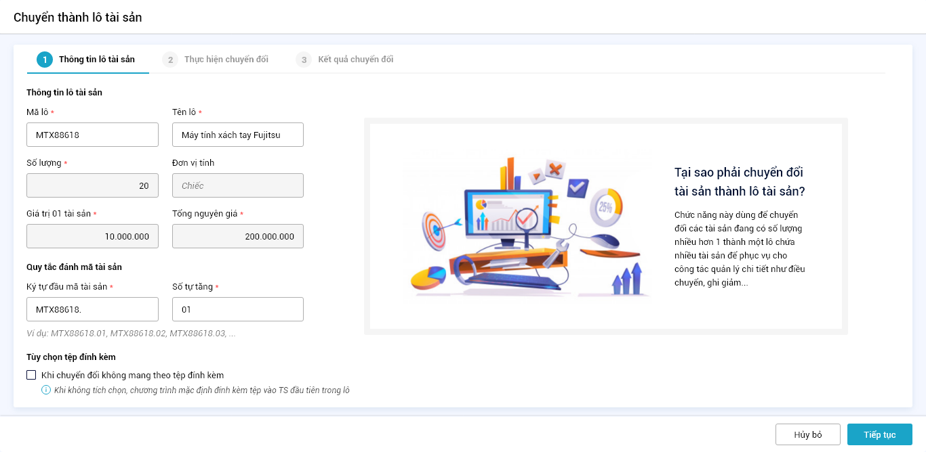Click the step 3 number circle icon
This screenshot has height=452, width=926.
pos(304,60)
